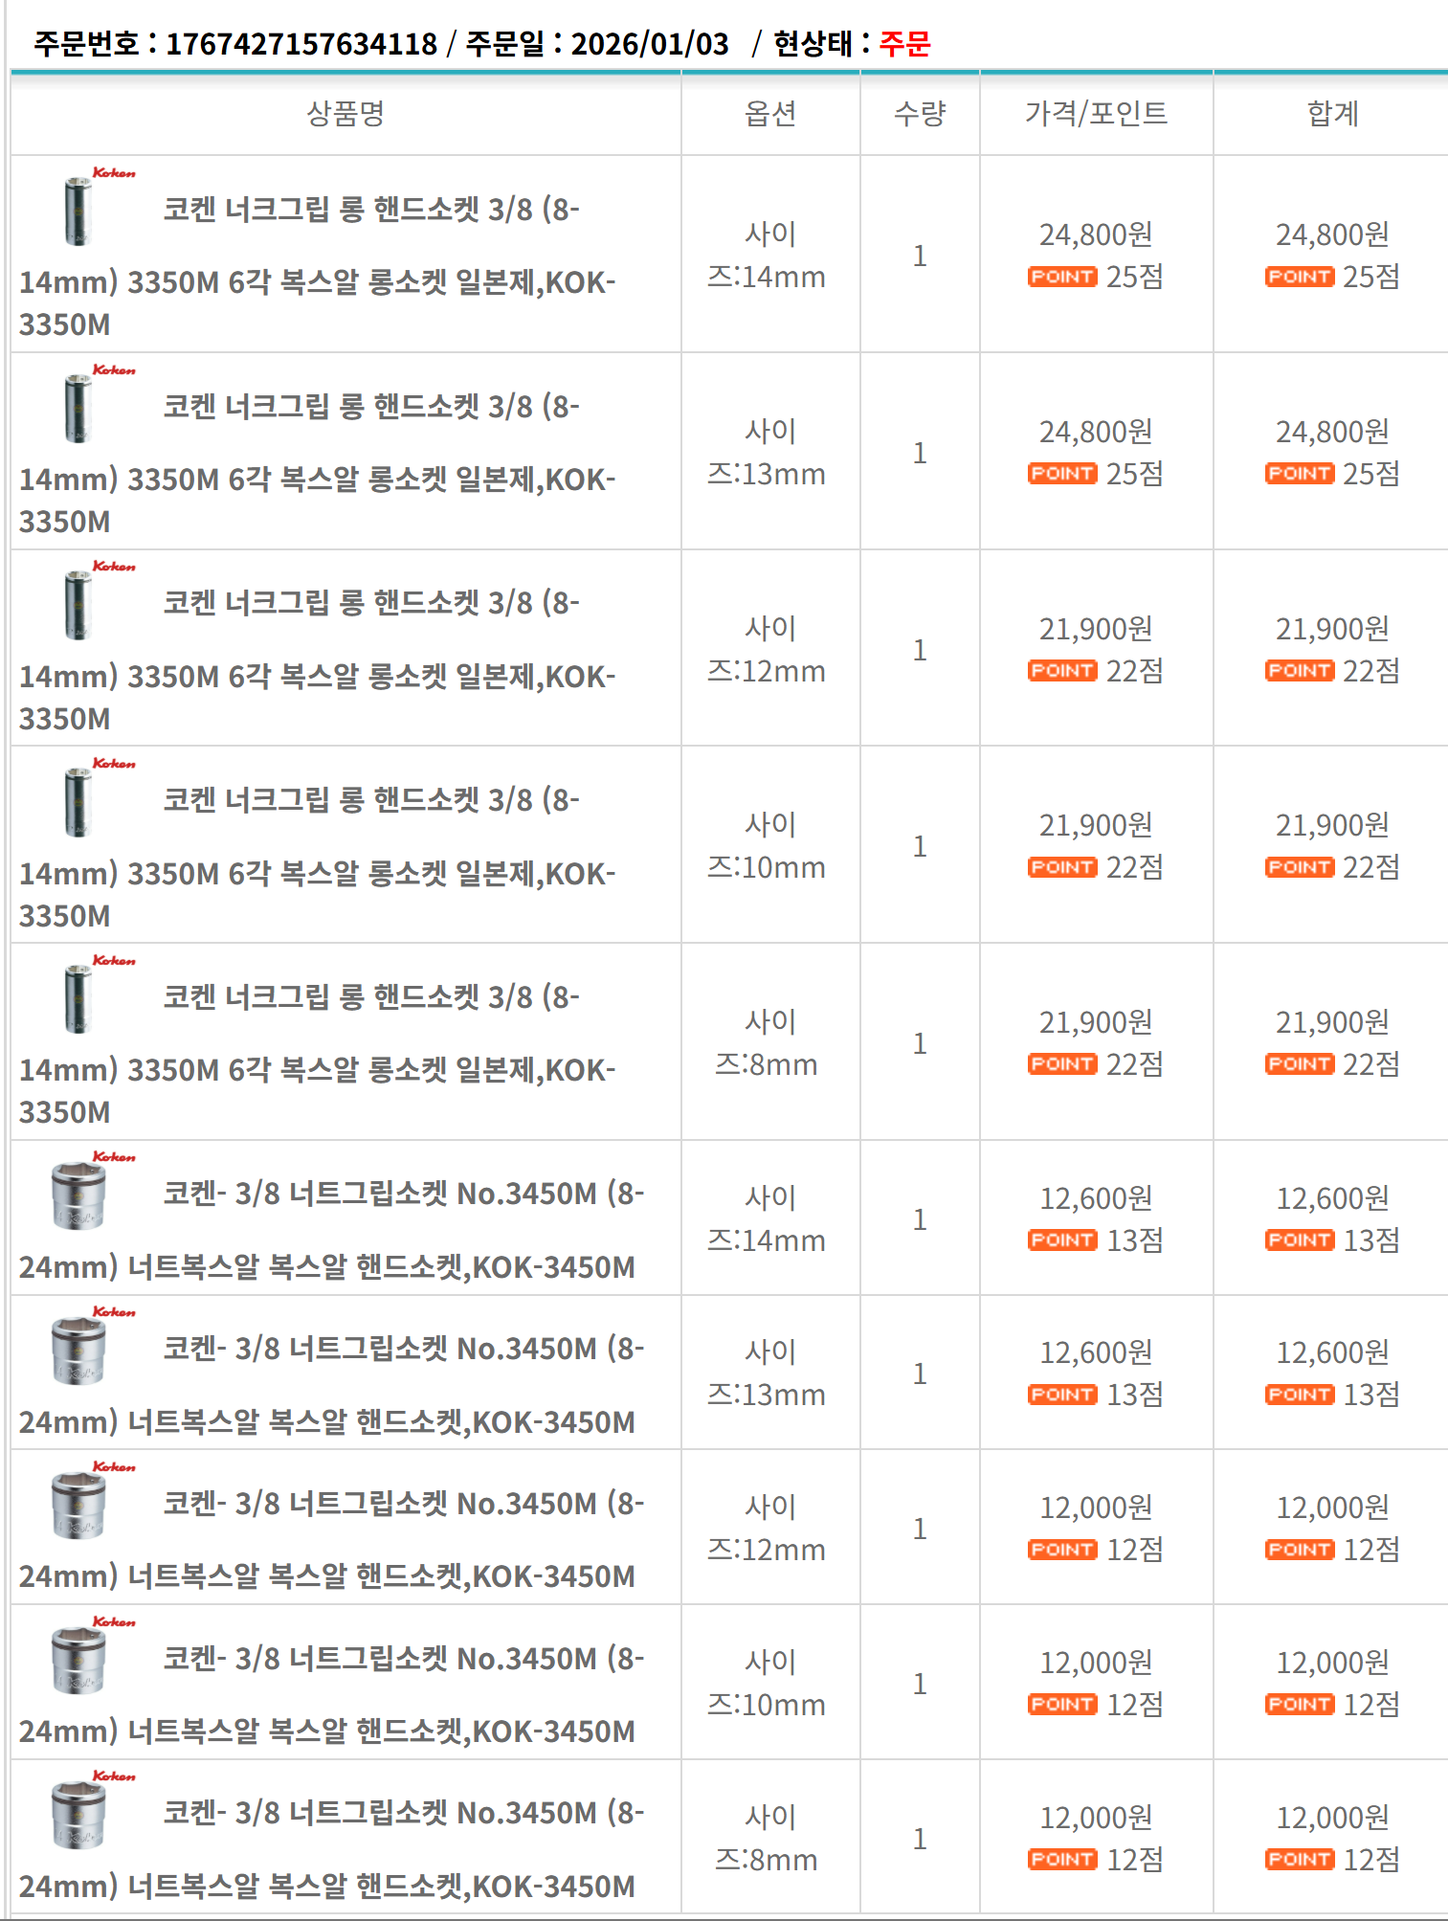
Task: Click the 수량 column header
Action: [x=920, y=114]
